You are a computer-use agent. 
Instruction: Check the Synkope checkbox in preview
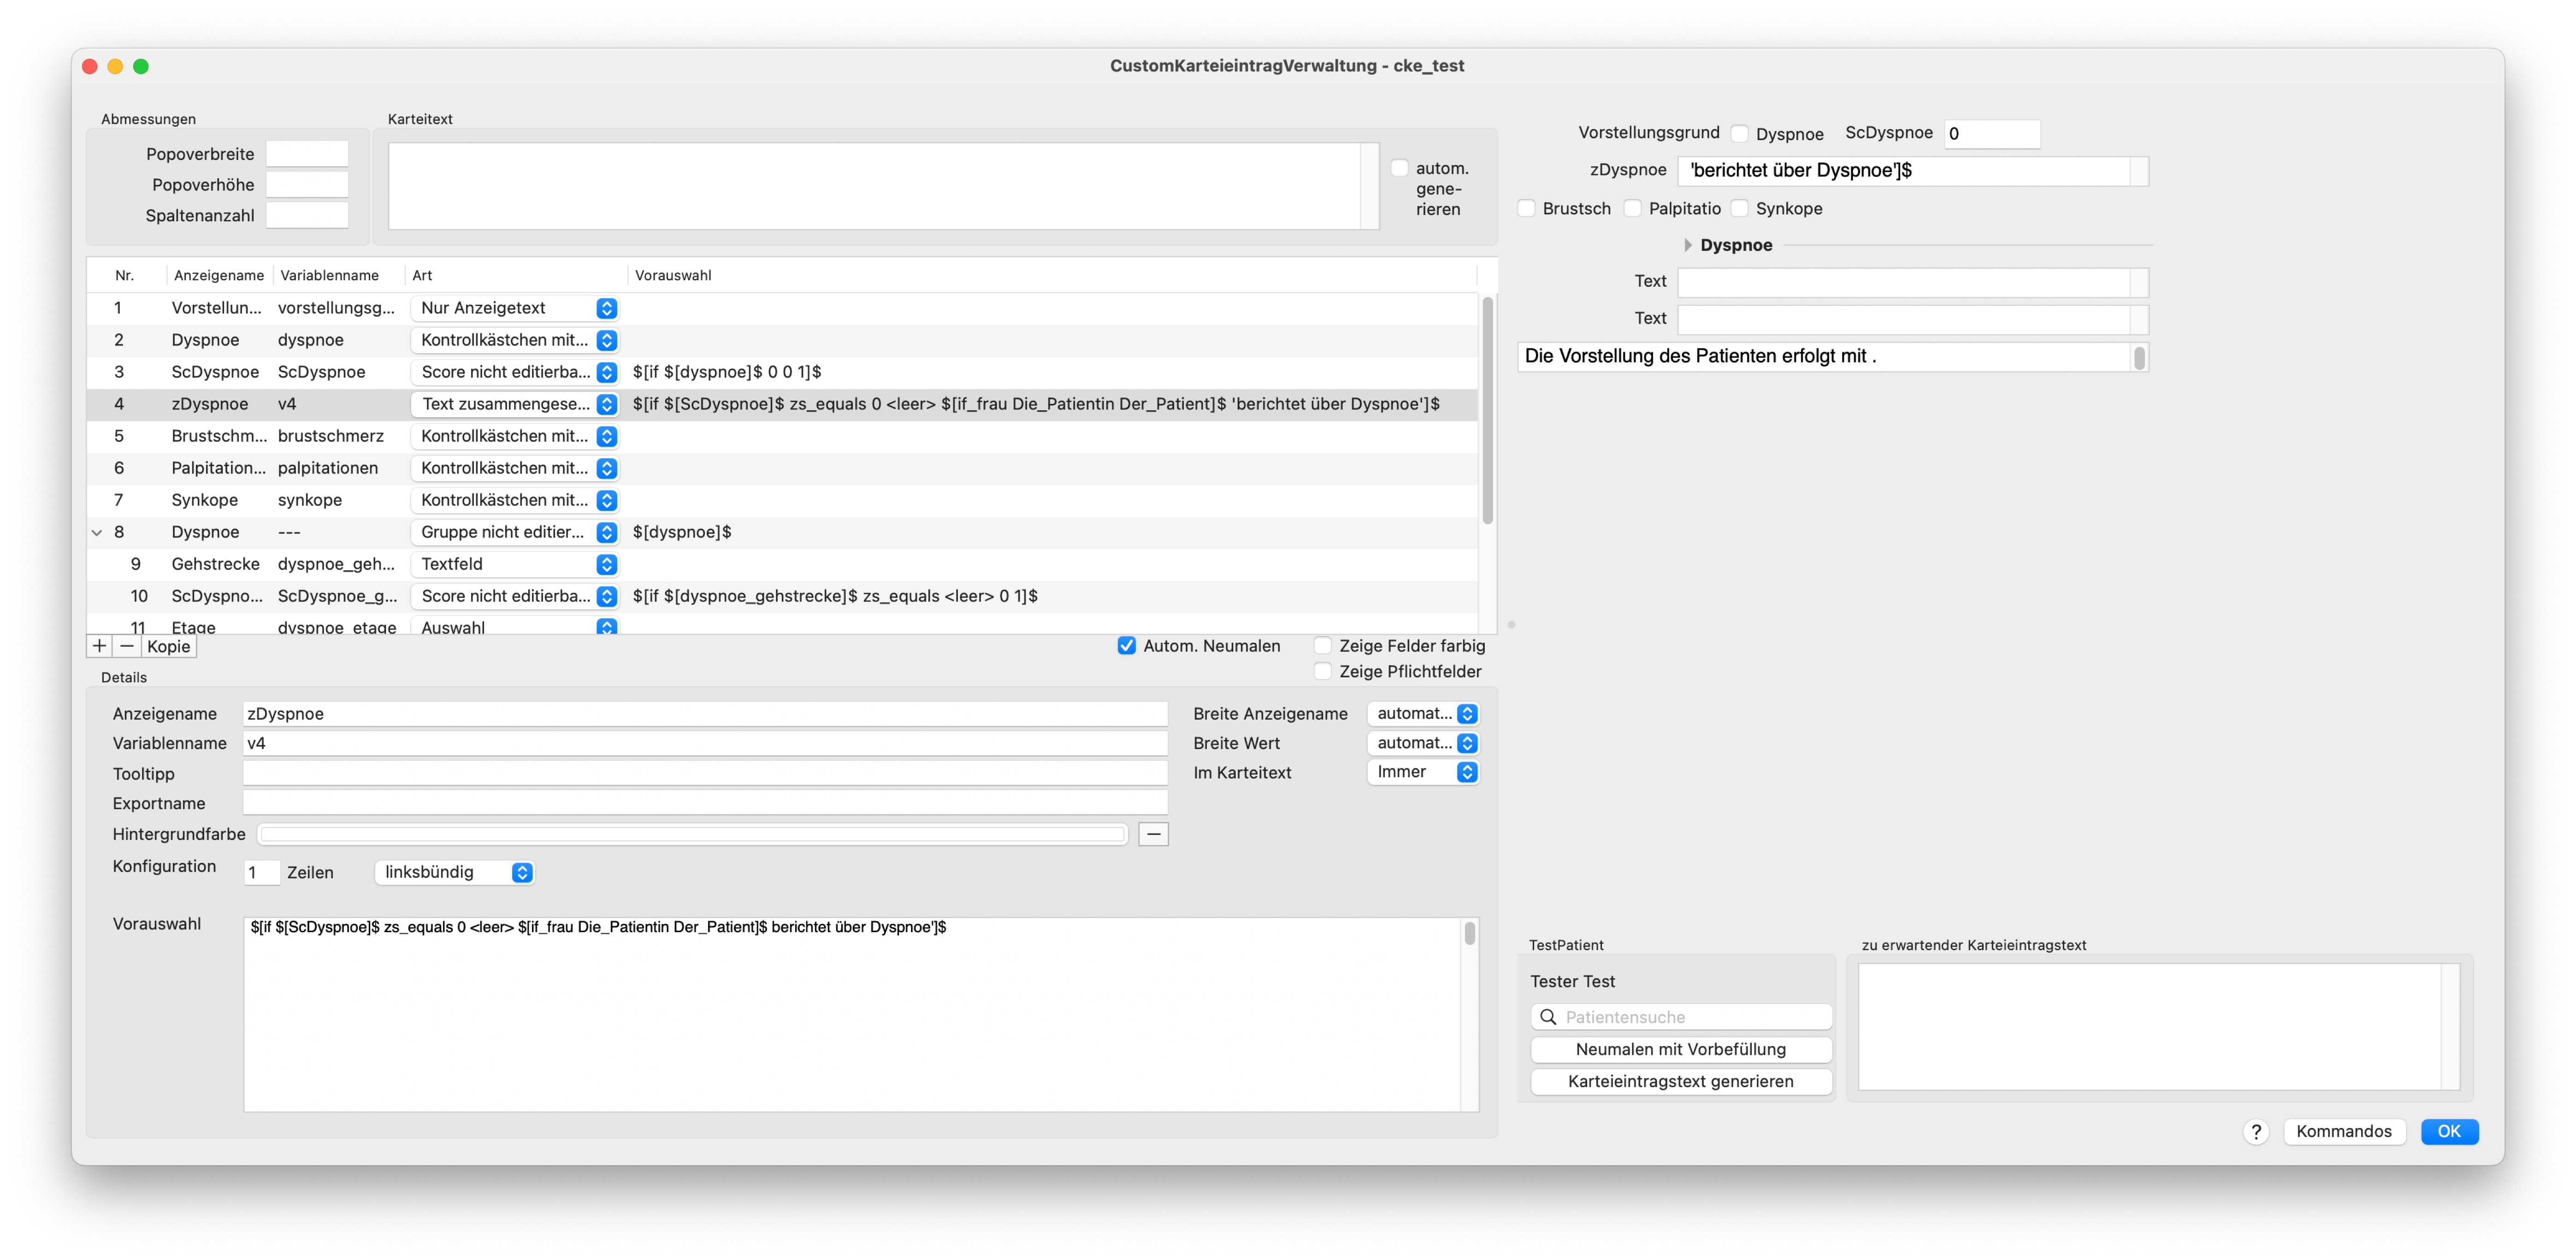[x=1740, y=208]
